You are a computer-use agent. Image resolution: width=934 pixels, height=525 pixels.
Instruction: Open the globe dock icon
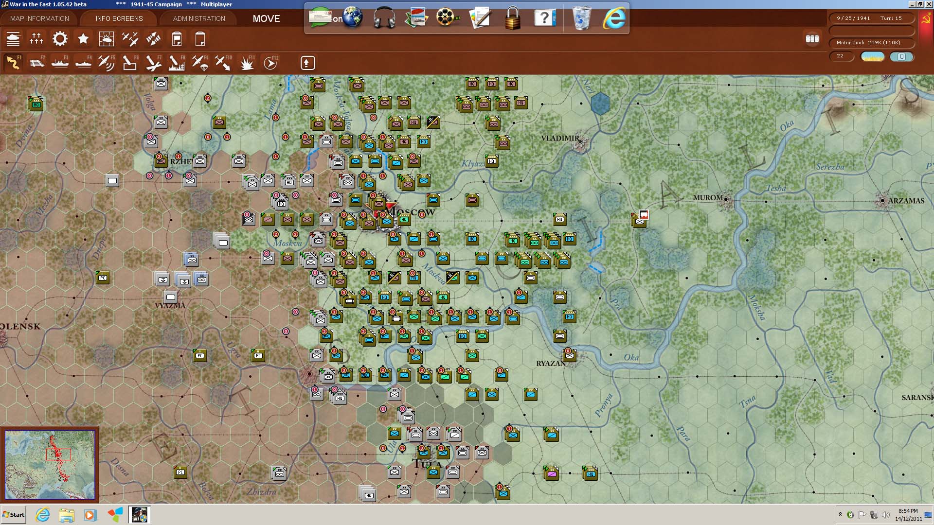(x=352, y=18)
